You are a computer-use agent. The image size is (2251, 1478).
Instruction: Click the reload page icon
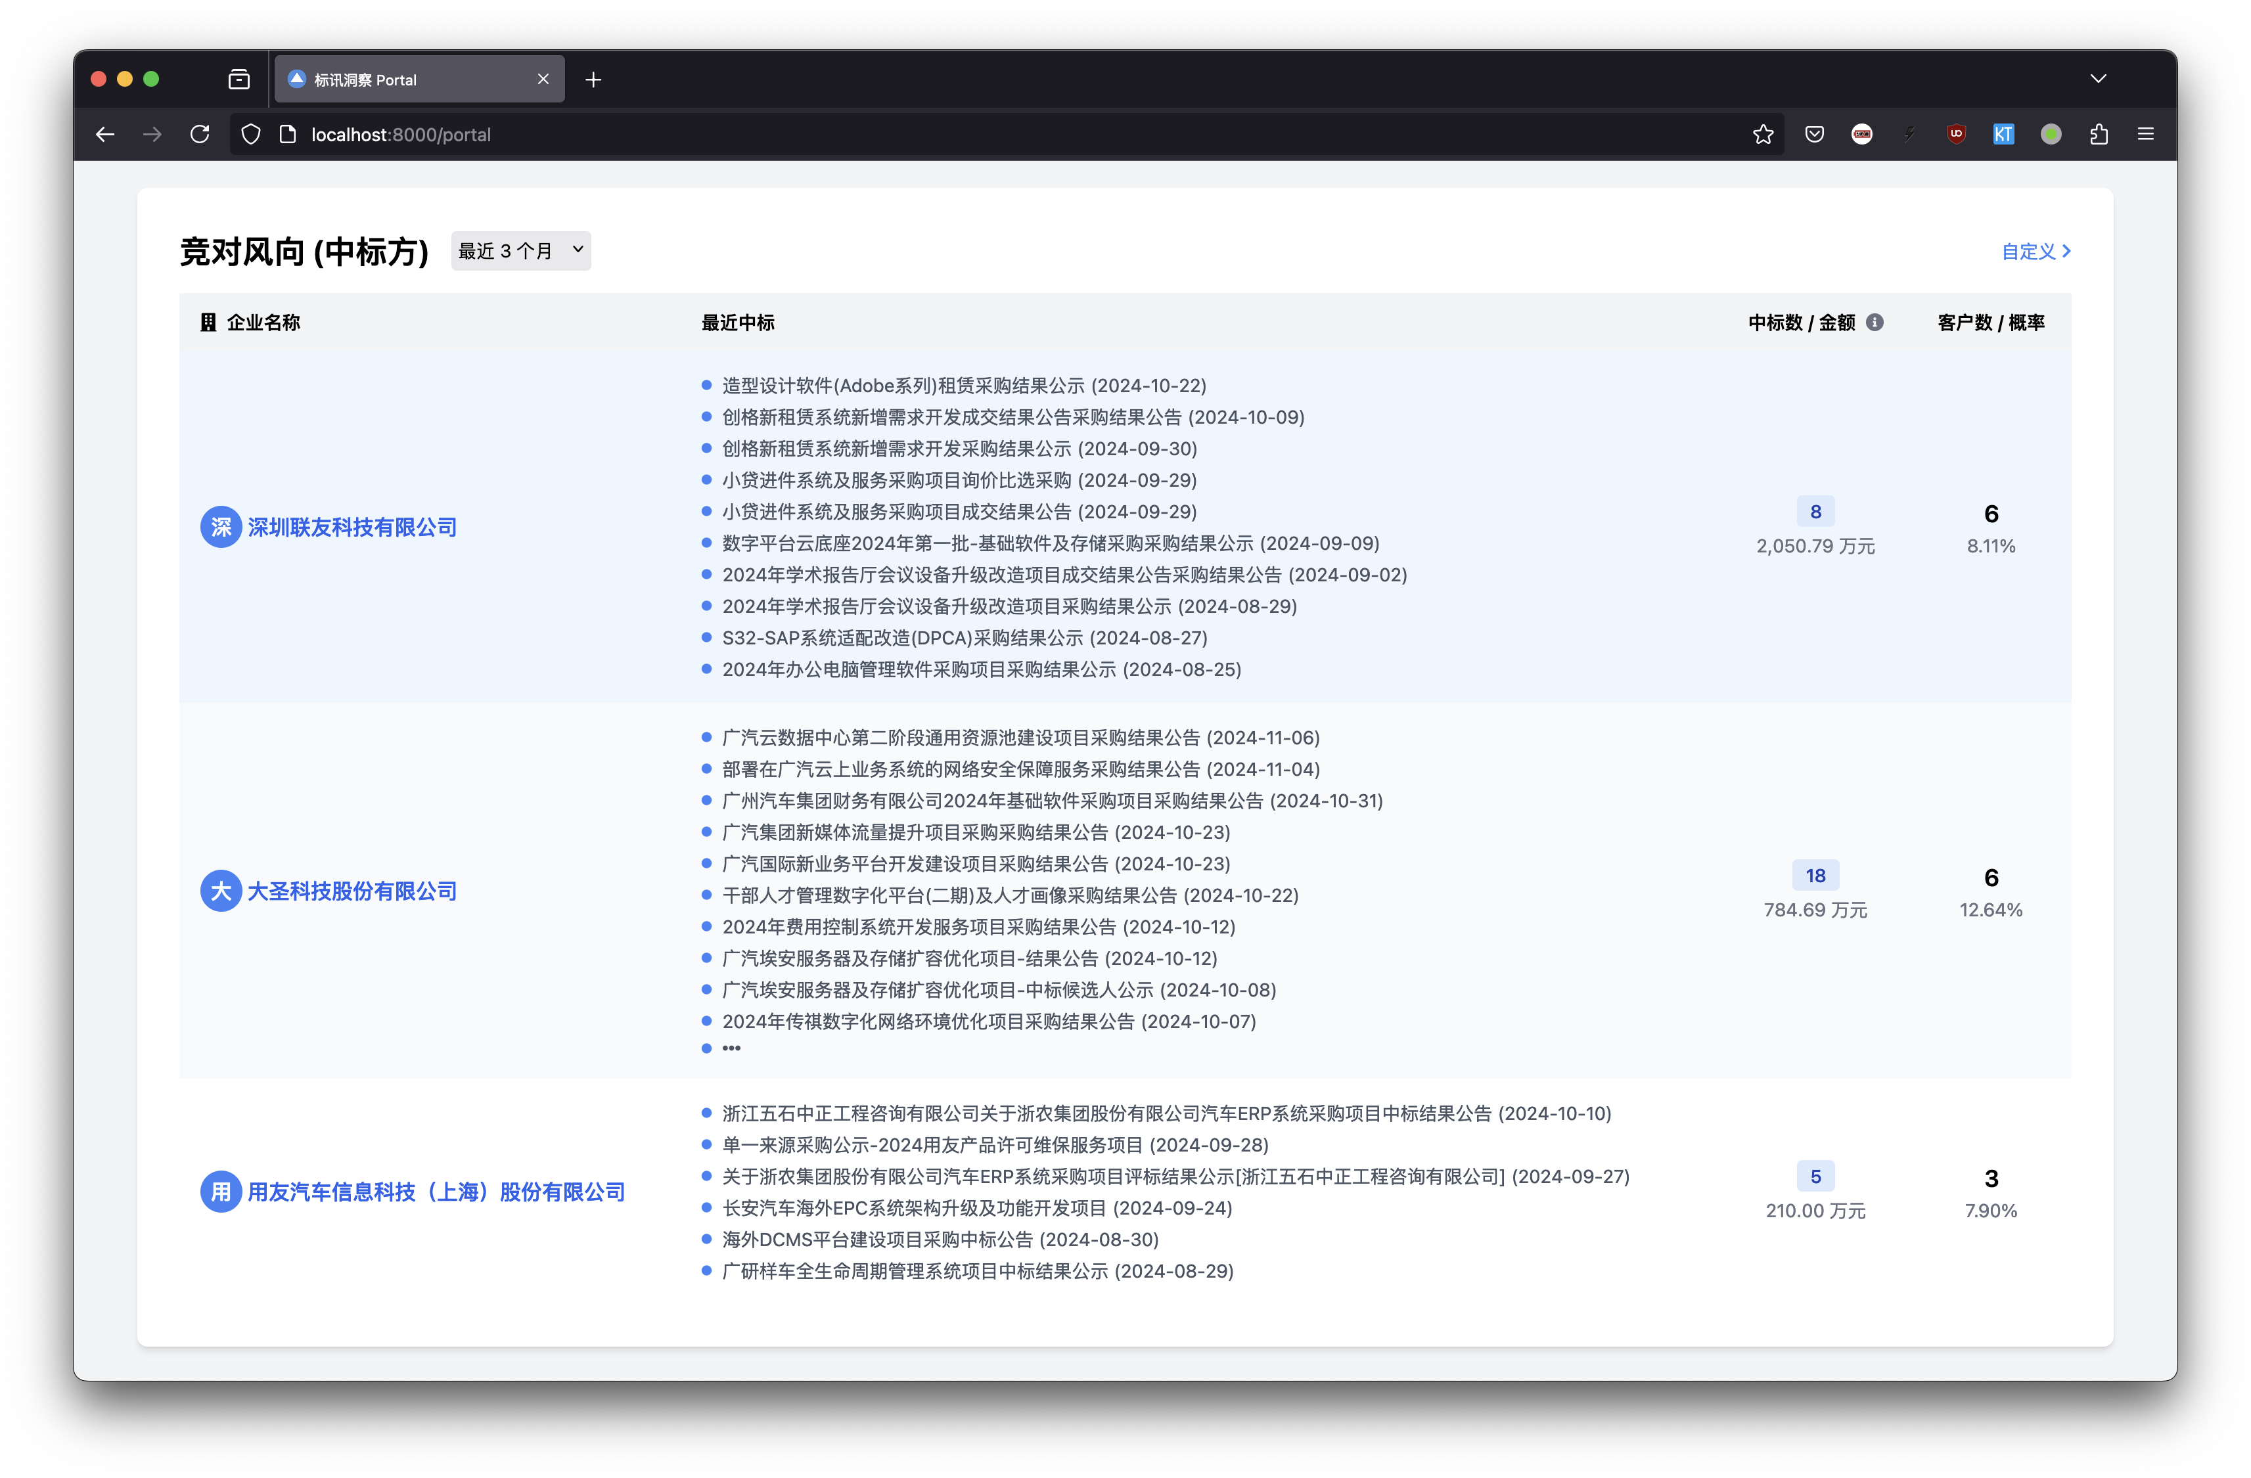tap(200, 134)
